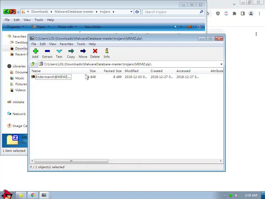Open Explorer's File menu
Viewport: 265px width, 199px height.
(7, 20)
